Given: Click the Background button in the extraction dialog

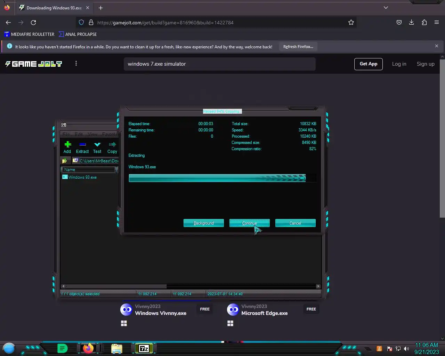Looking at the screenshot, I should coord(204,223).
